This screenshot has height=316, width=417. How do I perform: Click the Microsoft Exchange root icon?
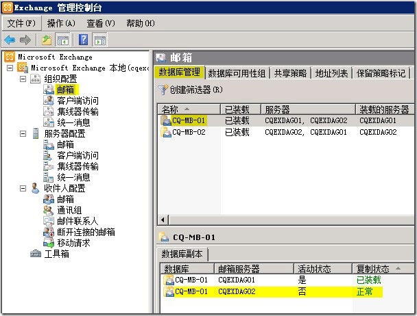[x=10, y=57]
